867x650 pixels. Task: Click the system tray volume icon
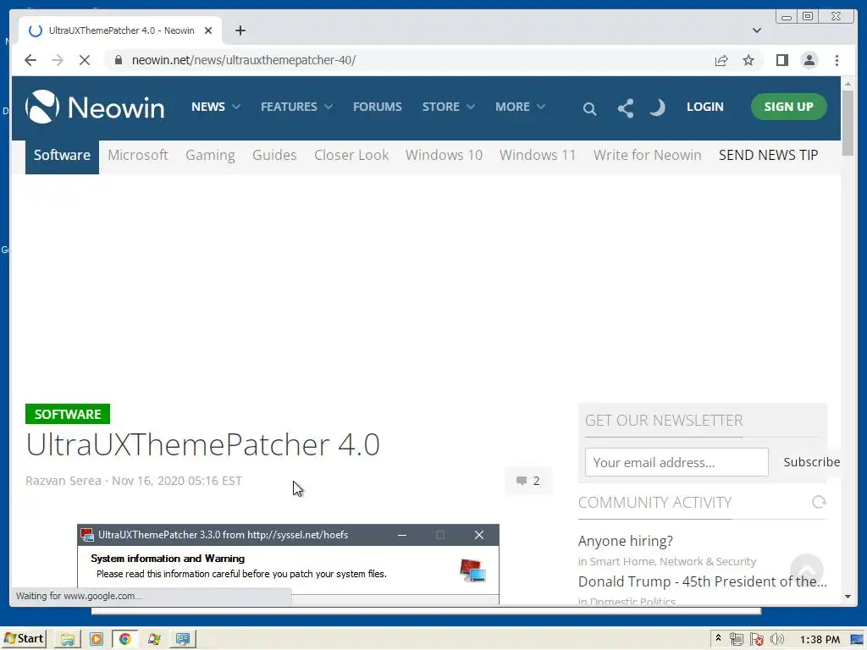pos(777,640)
